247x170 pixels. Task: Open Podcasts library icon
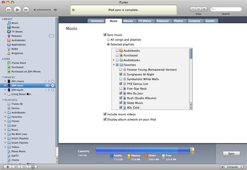coord(9,36)
